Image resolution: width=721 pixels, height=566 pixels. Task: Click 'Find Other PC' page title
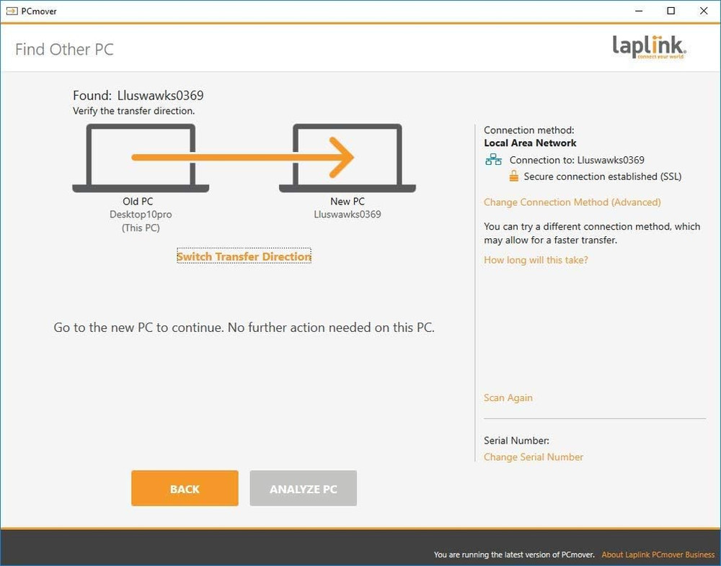click(64, 49)
